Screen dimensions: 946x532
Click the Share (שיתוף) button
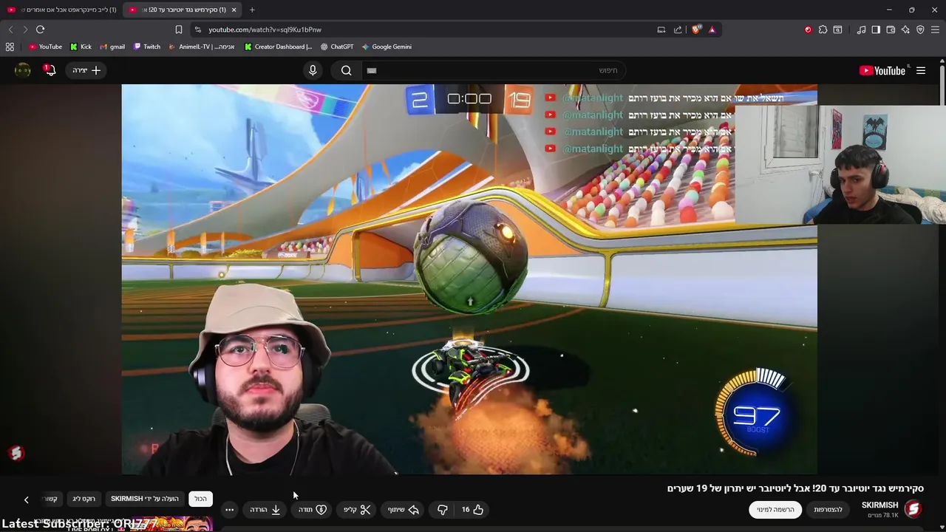404,509
